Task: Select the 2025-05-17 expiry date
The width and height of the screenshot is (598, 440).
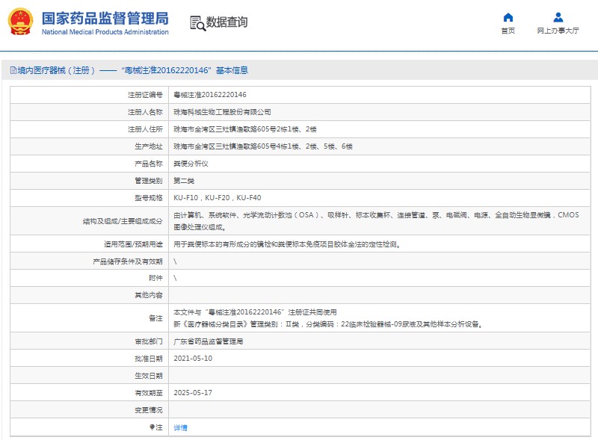Action: [x=193, y=393]
